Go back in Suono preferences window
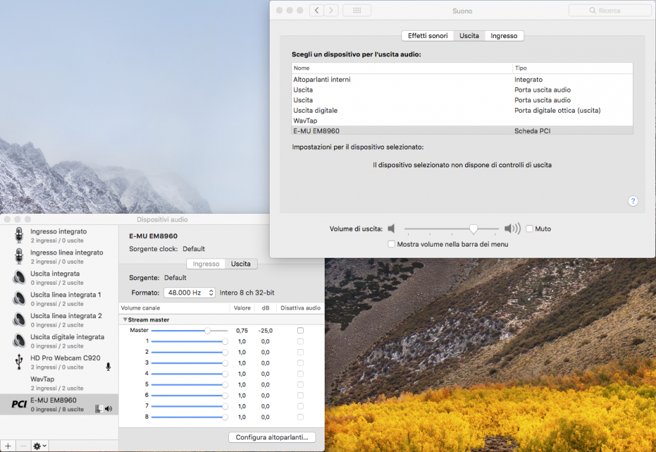 317,10
